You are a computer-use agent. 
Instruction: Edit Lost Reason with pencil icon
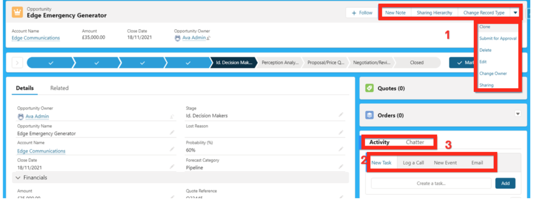coord(341,132)
